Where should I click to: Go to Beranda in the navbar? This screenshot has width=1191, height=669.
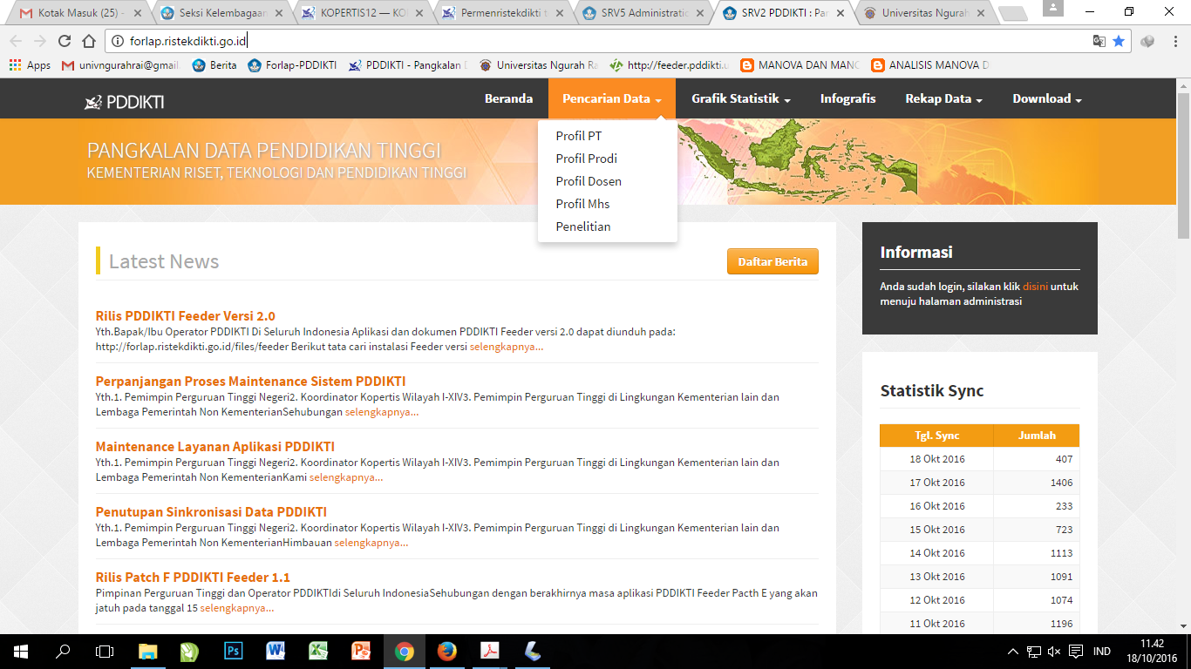pyautogui.click(x=508, y=98)
